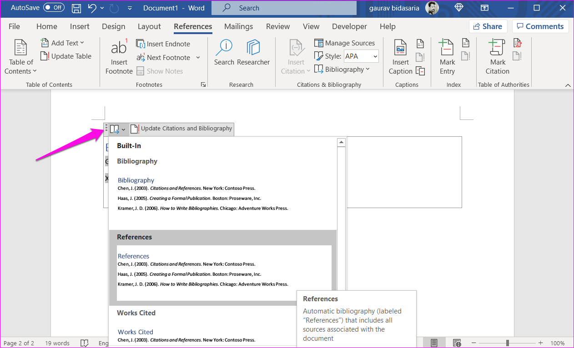The height and width of the screenshot is (348, 574).
Task: Open the Bibliographies dropdown on the content control
Action: [118, 129]
